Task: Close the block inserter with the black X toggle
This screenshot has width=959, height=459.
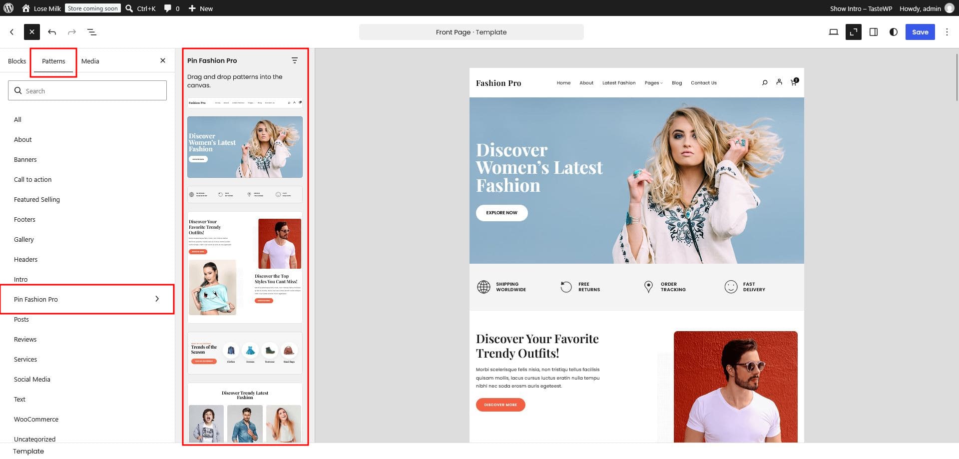Action: [x=32, y=32]
